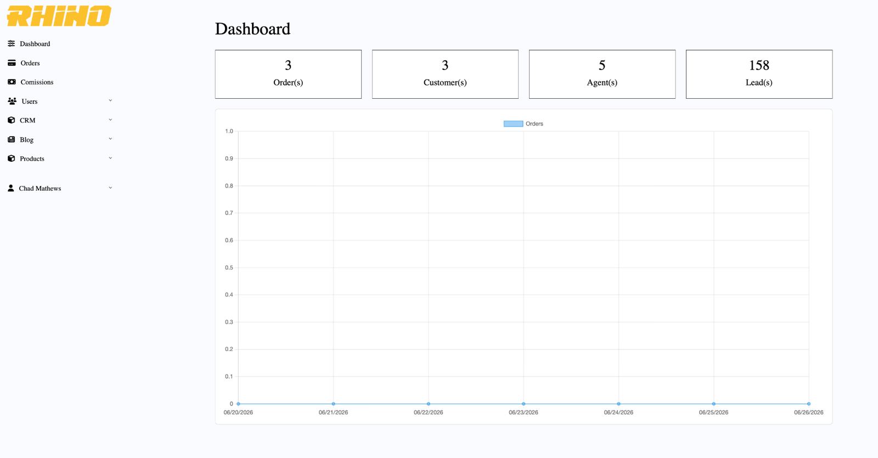Go to the Orders page
Viewport: 878px width, 458px height.
pos(30,63)
